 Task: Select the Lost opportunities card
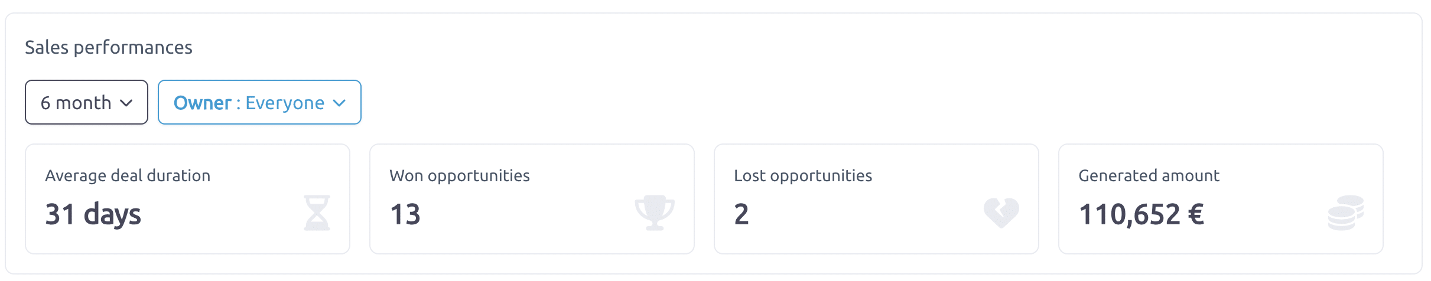876,199
